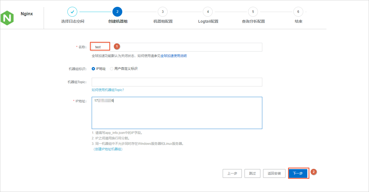The width and height of the screenshot is (369, 192).
Task: Click the 创建机器组 step label
Action: click(118, 21)
